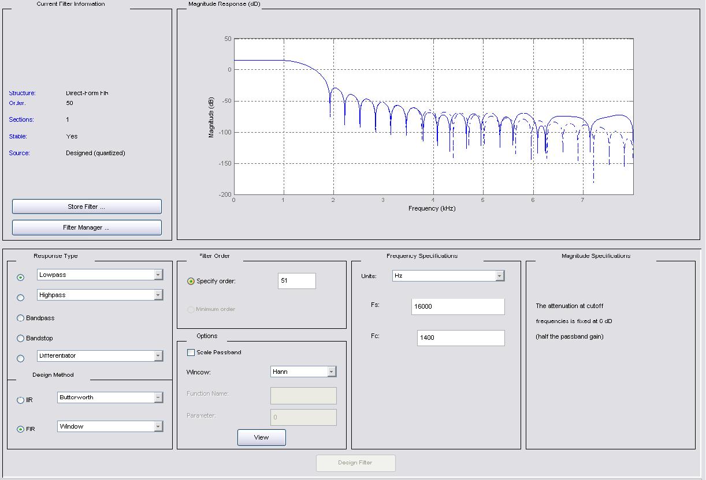706x480 pixels.
Task: Select the Minimum order option
Action: point(191,310)
